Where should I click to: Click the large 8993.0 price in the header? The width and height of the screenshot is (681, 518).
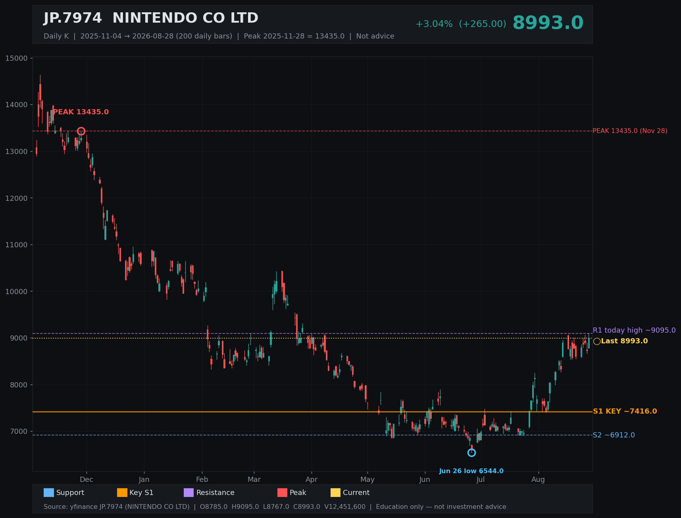pyautogui.click(x=548, y=23)
